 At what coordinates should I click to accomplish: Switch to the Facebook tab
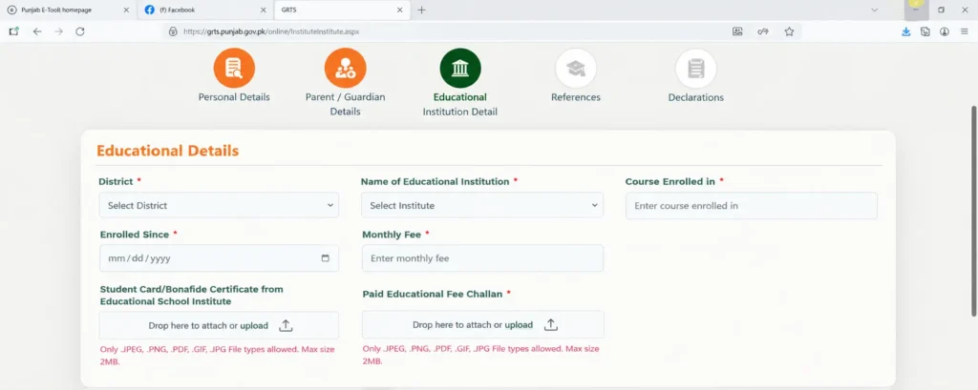[205, 10]
